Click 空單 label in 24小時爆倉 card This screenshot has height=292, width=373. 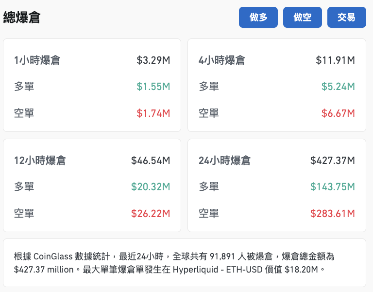(x=209, y=214)
